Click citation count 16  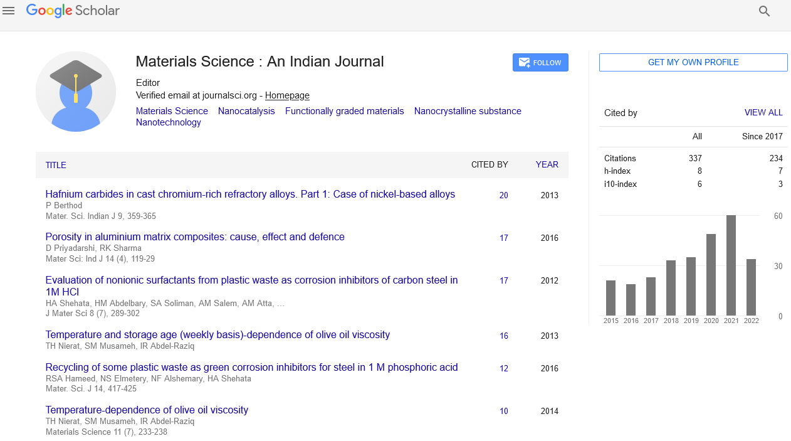coord(504,336)
